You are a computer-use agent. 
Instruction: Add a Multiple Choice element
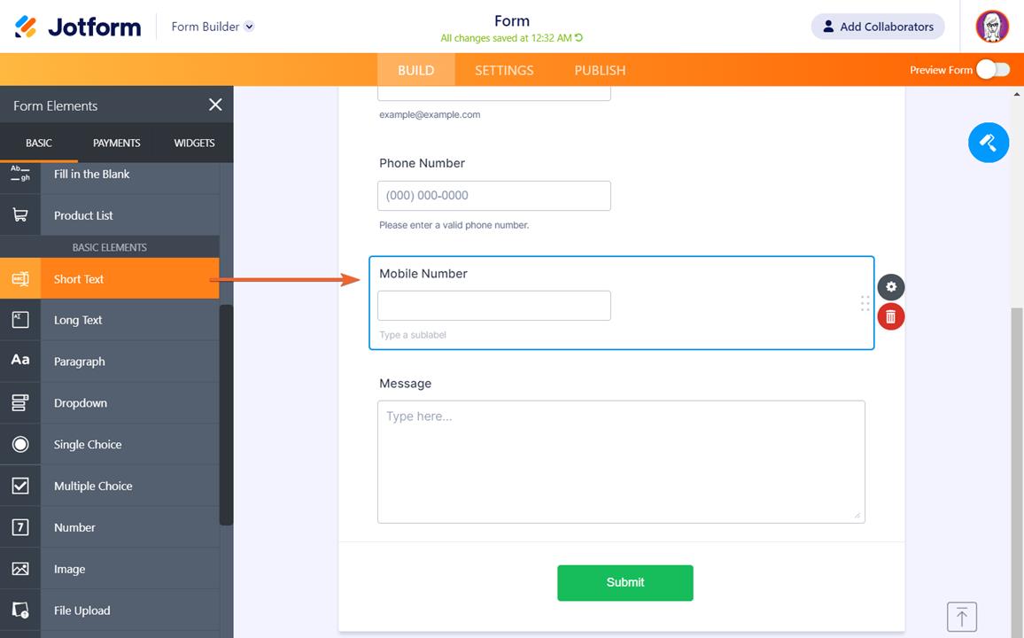[x=110, y=486]
